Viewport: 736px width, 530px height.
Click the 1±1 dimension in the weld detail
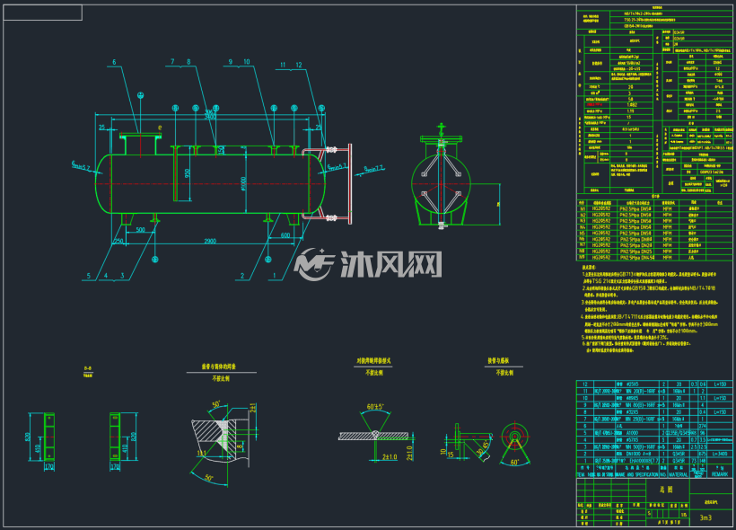point(201,454)
